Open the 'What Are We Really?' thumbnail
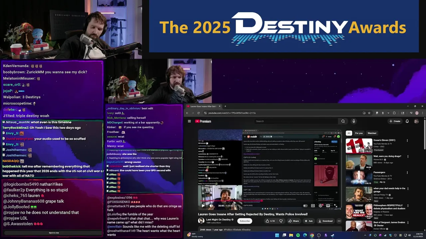This screenshot has height=239, width=426. [x=359, y=211]
